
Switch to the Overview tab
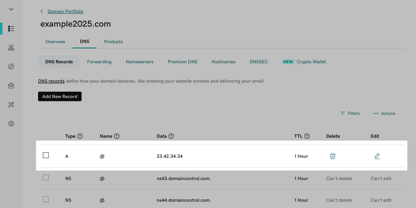[55, 42]
